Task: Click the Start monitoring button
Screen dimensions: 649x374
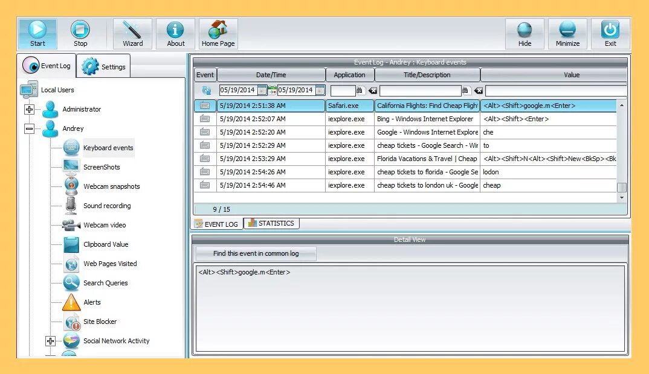Action: pyautogui.click(x=37, y=34)
